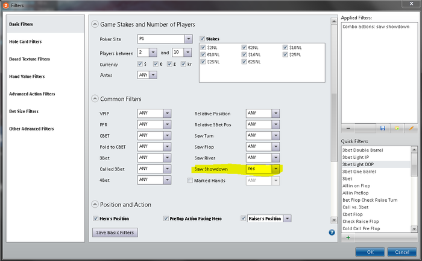The height and width of the screenshot is (261, 422).
Task: Click the Cancel button
Action: [402, 252]
